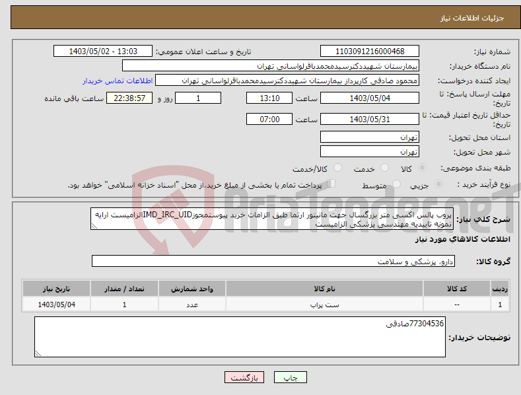This screenshot has width=521, height=395.
Task: Select the خدمت radio button
Action: pyautogui.click(x=384, y=168)
